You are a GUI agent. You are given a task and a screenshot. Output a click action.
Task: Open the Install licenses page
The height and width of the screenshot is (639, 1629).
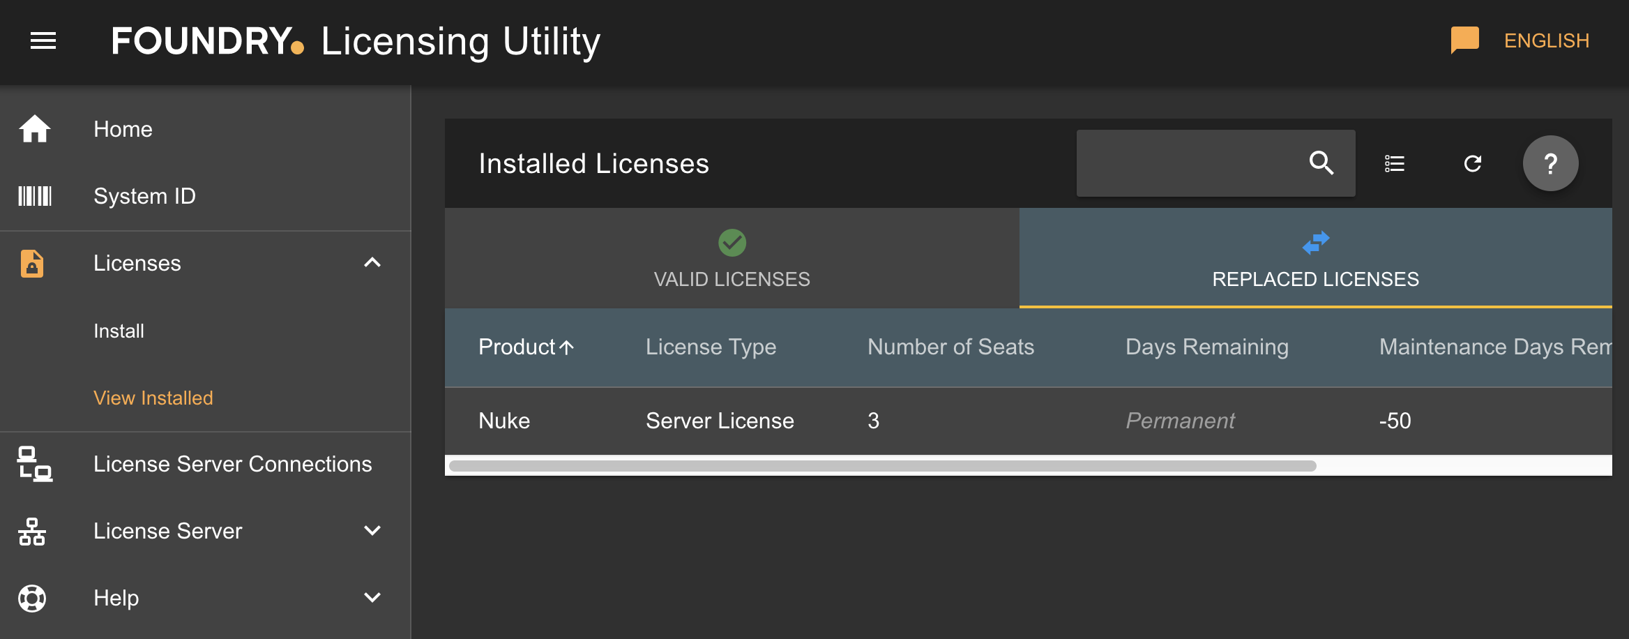click(x=119, y=331)
